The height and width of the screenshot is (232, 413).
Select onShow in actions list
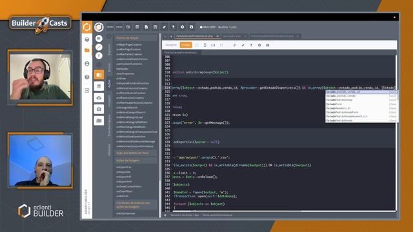[121, 79]
